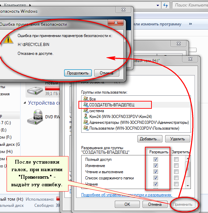Click the permissions list scroll-up arrow

coord(188,158)
